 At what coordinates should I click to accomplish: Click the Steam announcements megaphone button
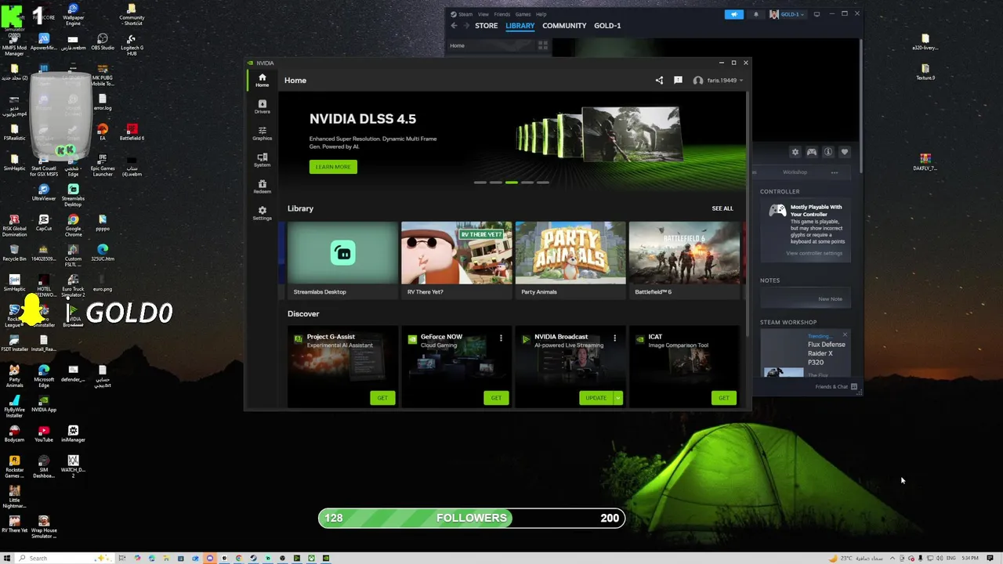point(734,14)
